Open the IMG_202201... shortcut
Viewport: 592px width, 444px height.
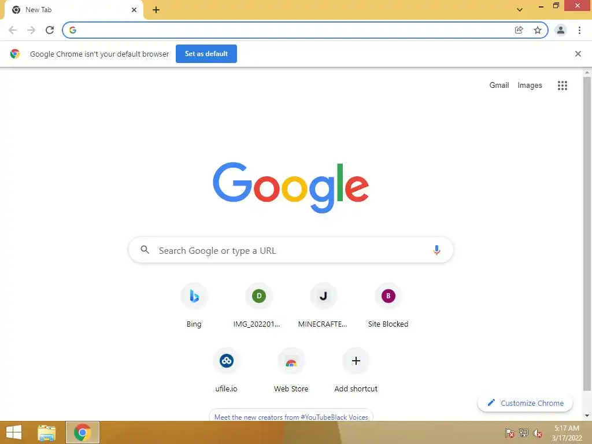coord(258,306)
